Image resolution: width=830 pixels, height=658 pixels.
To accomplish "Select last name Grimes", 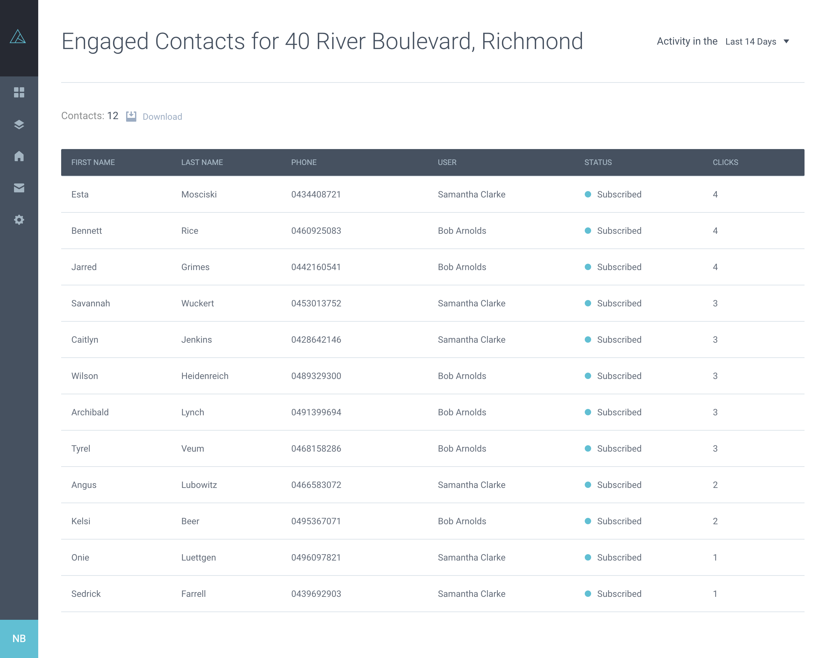I will tap(195, 267).
